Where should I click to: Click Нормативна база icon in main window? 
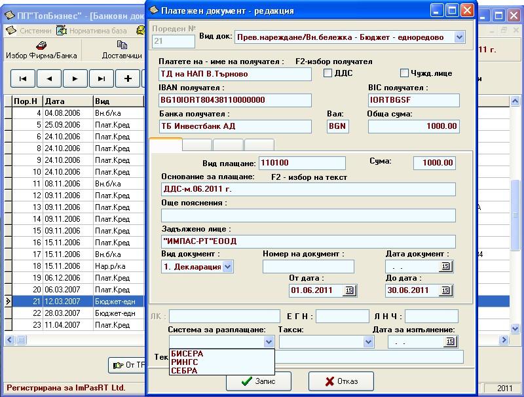point(62,30)
